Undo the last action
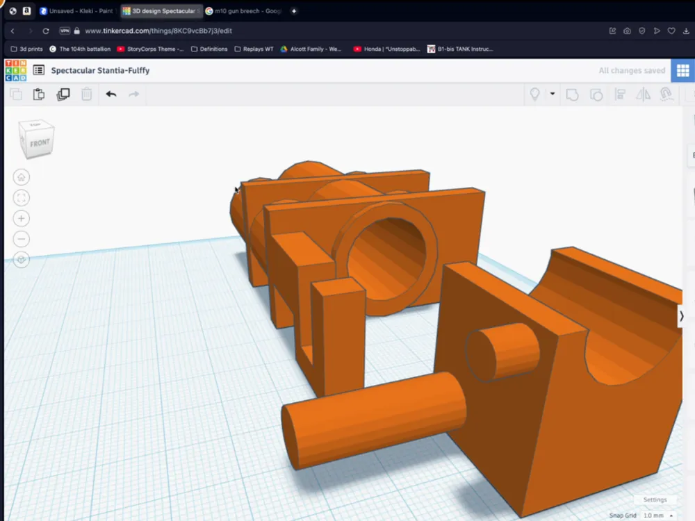Image resolution: width=695 pixels, height=521 pixels. 111,93
